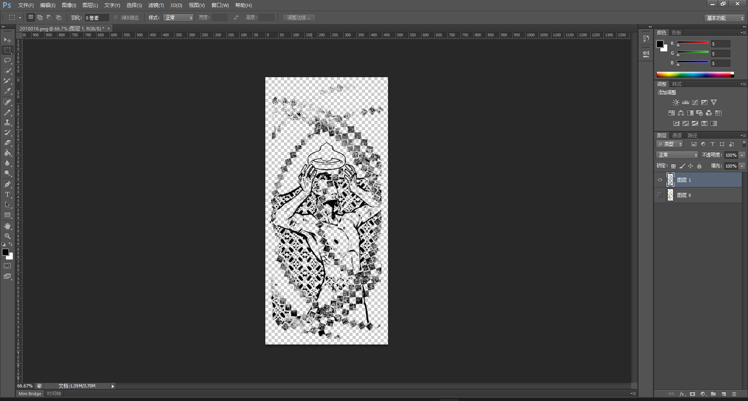Image resolution: width=748 pixels, height=401 pixels.
Task: Switch to the 通道 channels tab
Action: (677, 135)
